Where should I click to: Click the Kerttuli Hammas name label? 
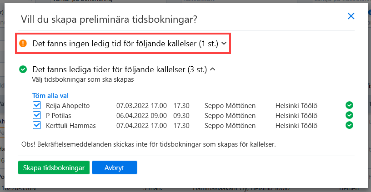point(71,126)
